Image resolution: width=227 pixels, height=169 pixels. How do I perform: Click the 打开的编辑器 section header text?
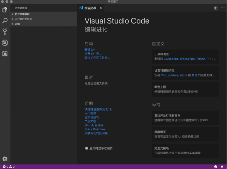tap(22, 14)
